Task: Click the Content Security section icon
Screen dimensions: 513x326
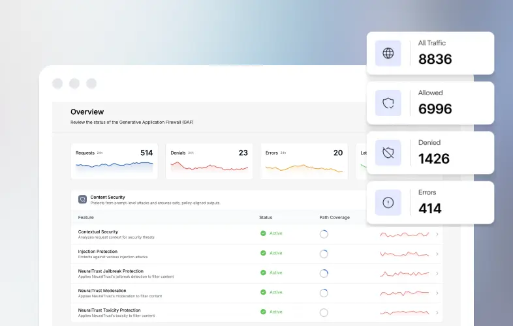Action: [82, 200]
